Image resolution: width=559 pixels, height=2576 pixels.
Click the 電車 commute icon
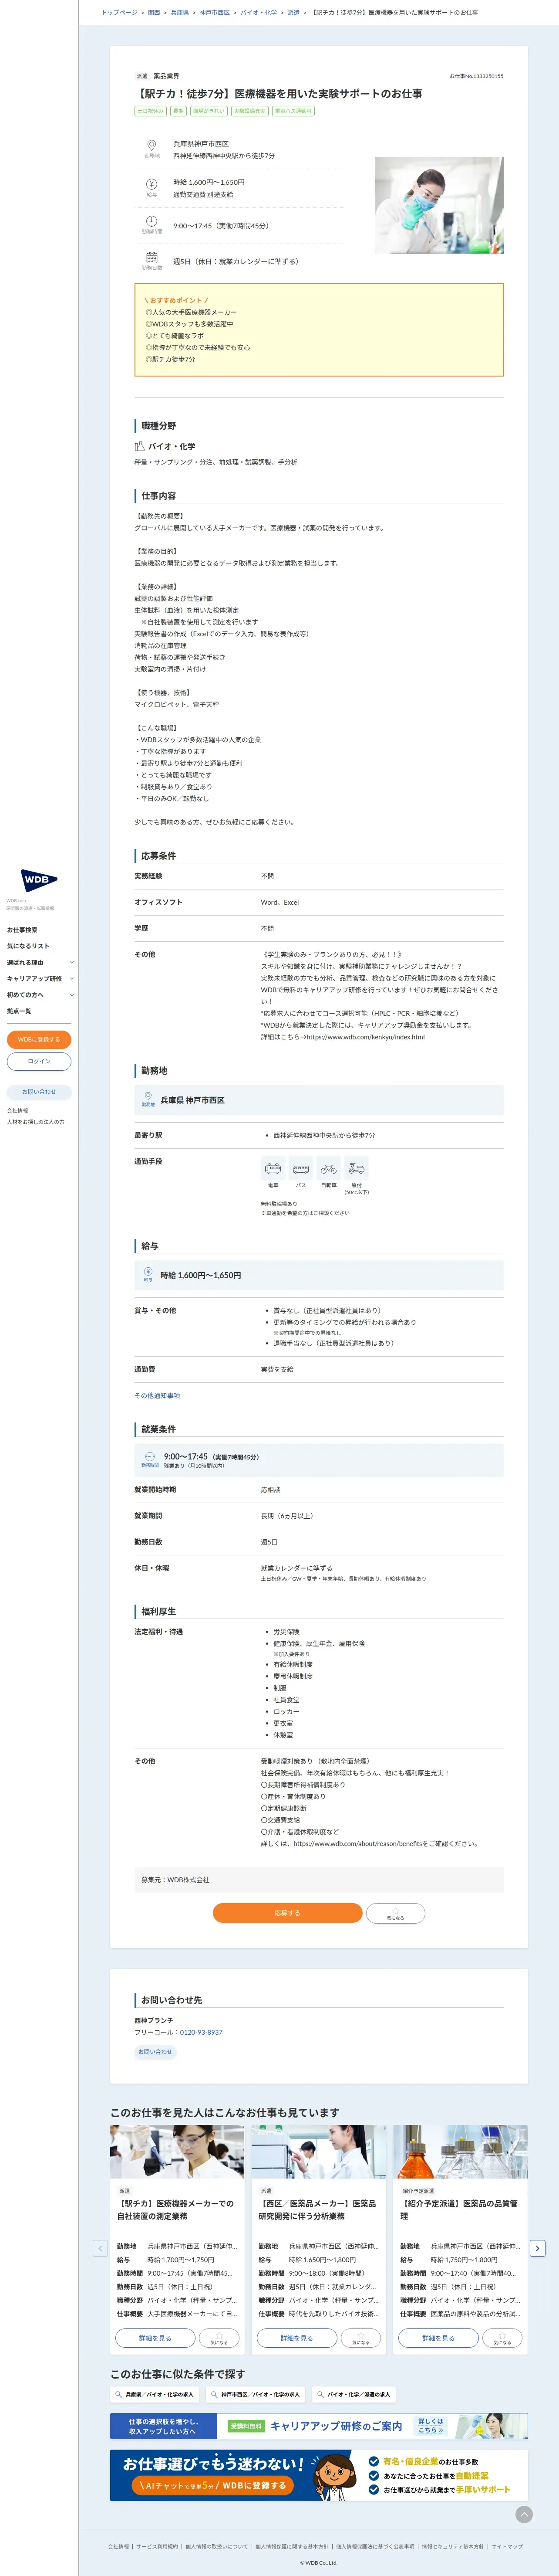pyautogui.click(x=273, y=1168)
